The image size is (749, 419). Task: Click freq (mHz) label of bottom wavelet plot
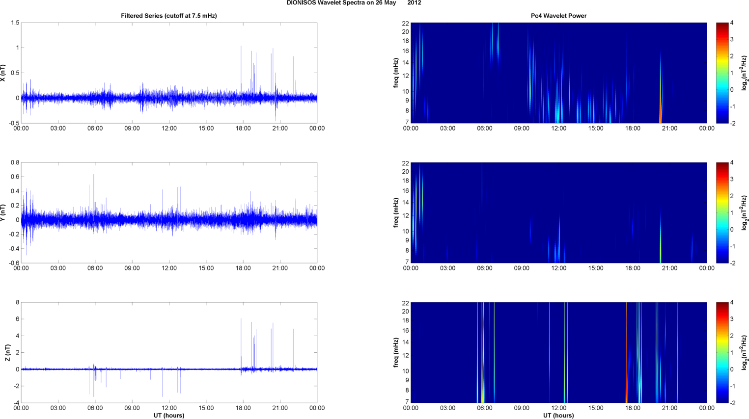396,352
